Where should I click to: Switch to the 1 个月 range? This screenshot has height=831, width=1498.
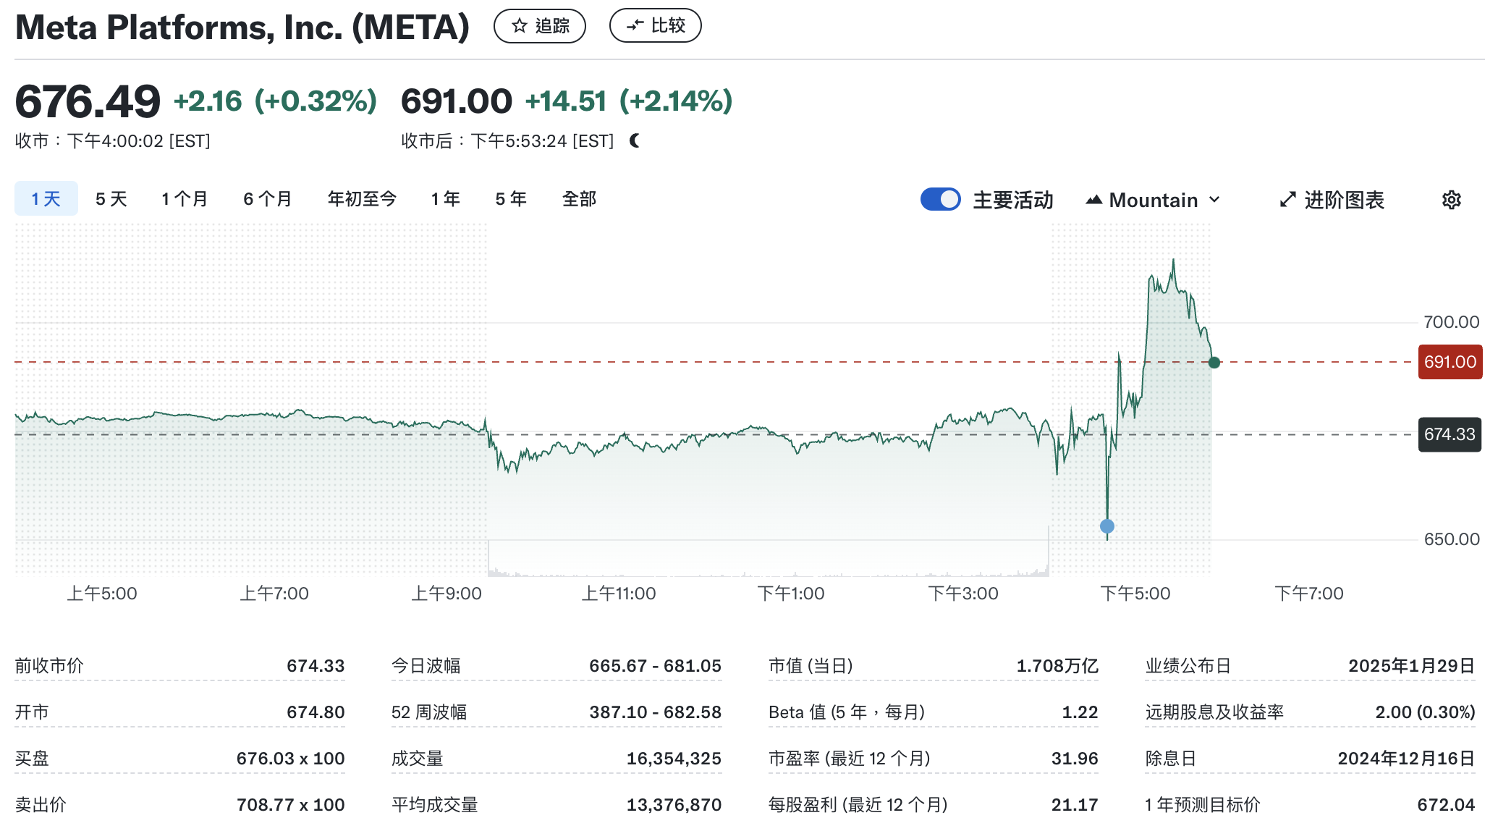(185, 199)
